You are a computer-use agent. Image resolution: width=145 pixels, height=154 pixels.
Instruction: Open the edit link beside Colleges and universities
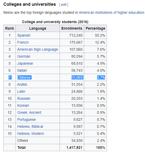[64, 5]
